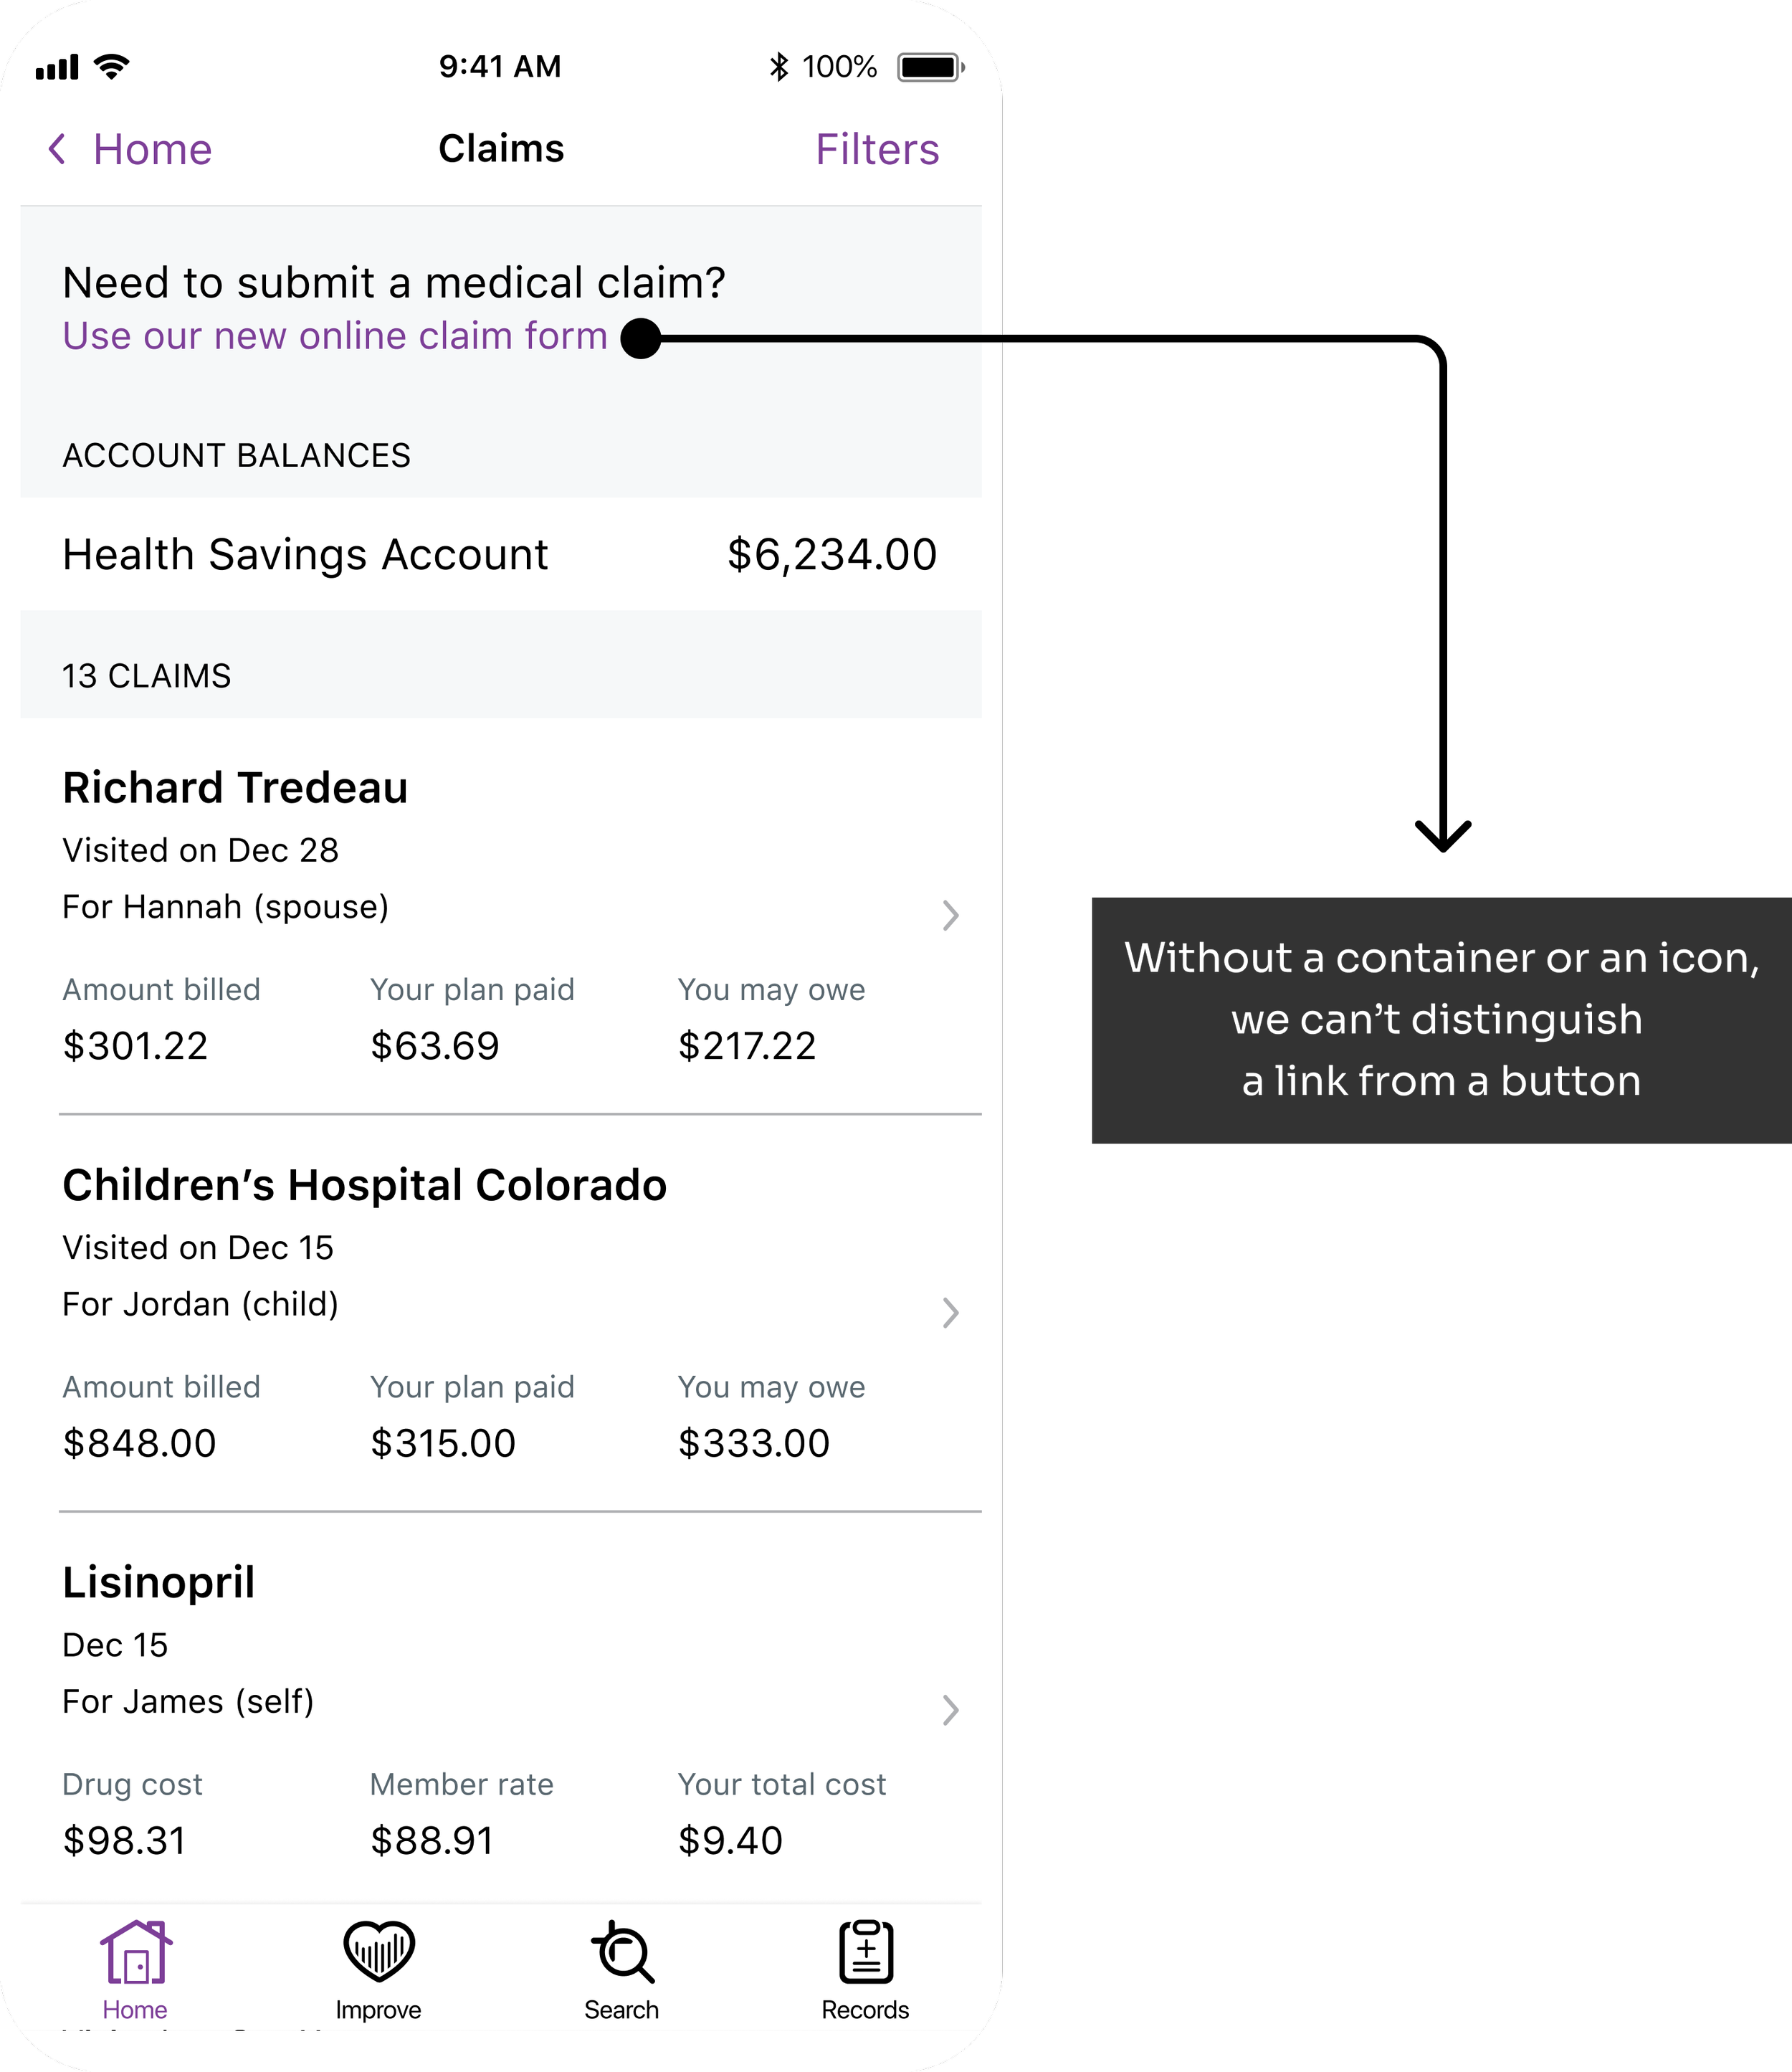Open the Improve heart icon tab
The width and height of the screenshot is (1792, 2072).
378,1951
